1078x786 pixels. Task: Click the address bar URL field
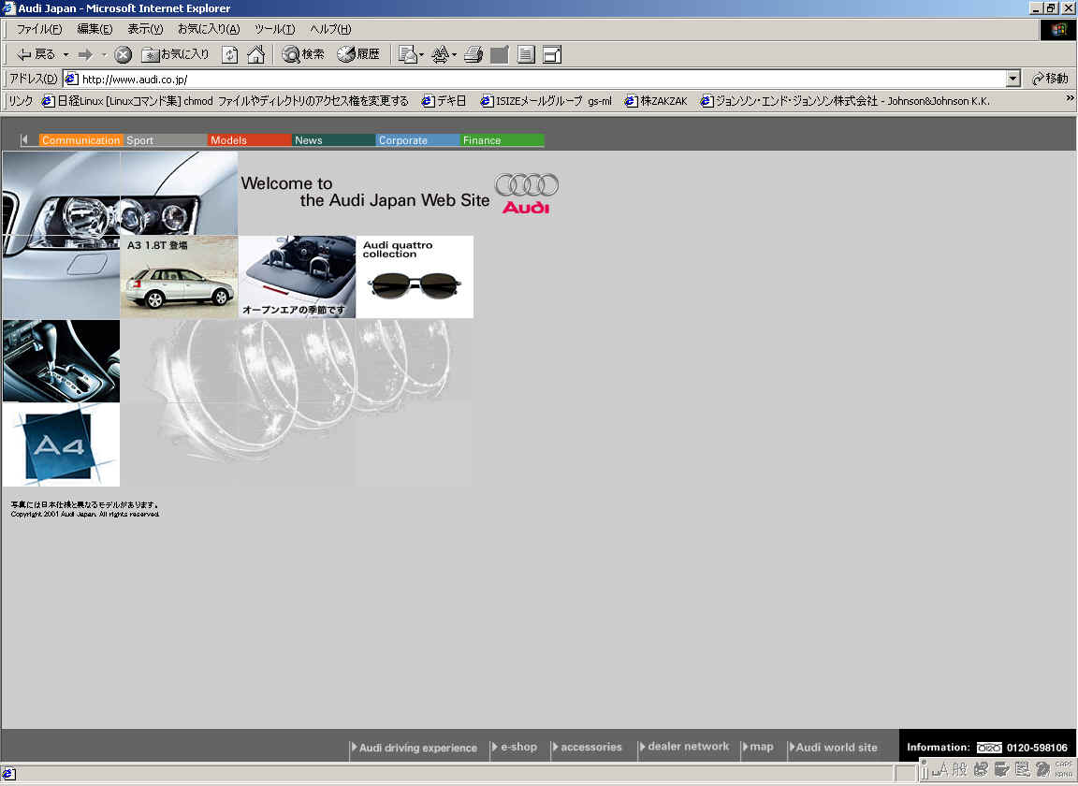point(543,80)
